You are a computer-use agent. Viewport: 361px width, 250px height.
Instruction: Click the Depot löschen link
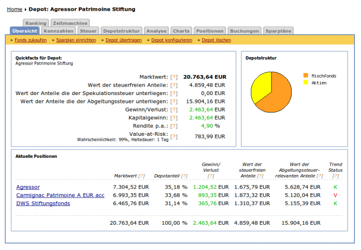216,40
